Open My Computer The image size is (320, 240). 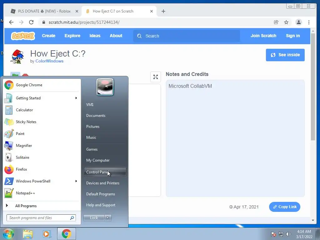pyautogui.click(x=105, y=160)
